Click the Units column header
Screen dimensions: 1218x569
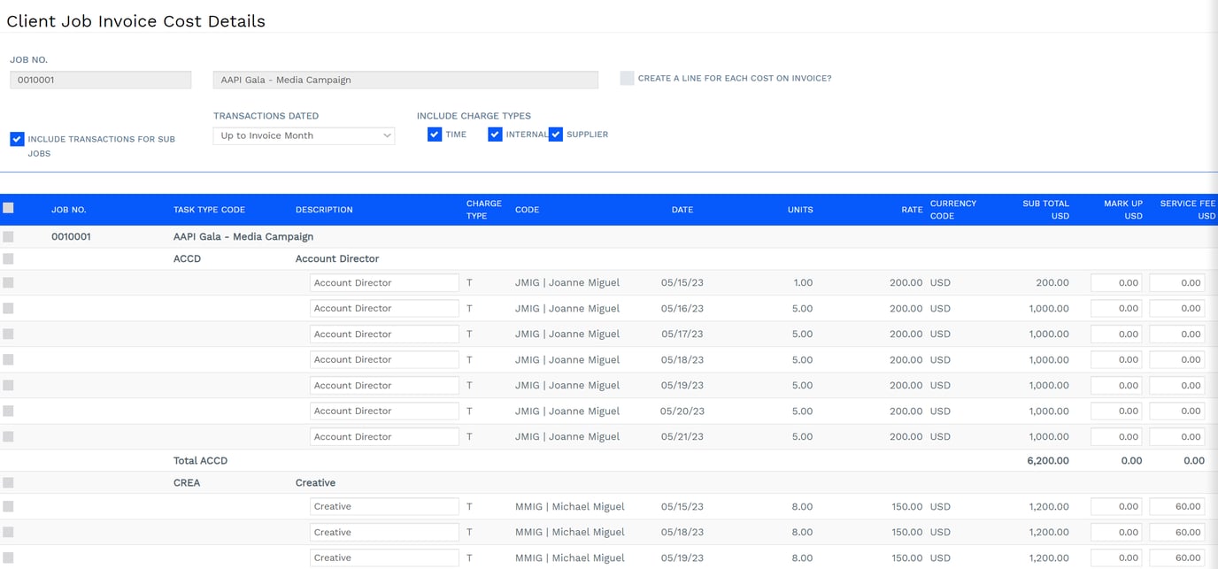(800, 210)
